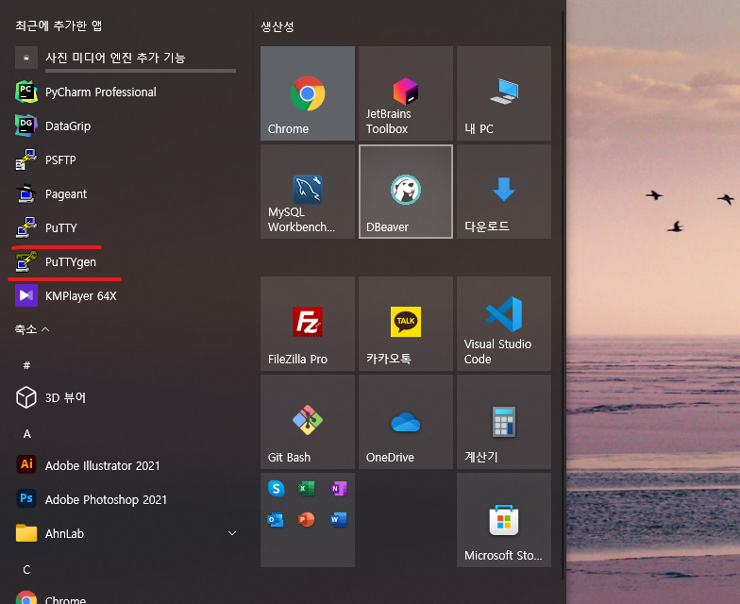Click the PowerPoint icon in Office folder tile
The width and height of the screenshot is (740, 604).
(x=307, y=519)
